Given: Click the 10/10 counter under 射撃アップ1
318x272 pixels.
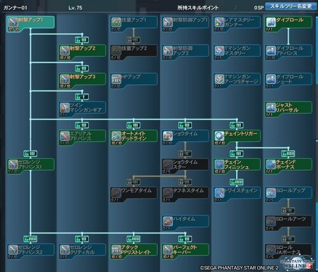Looking at the screenshot, I should tap(13, 29).
